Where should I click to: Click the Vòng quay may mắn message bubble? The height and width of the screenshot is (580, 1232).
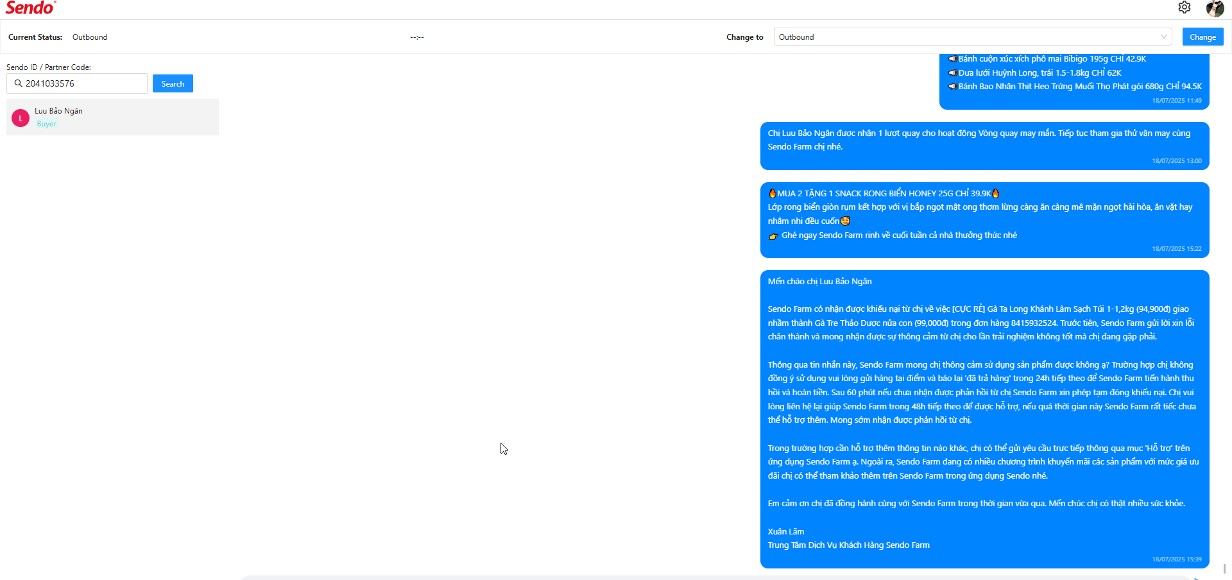984,146
